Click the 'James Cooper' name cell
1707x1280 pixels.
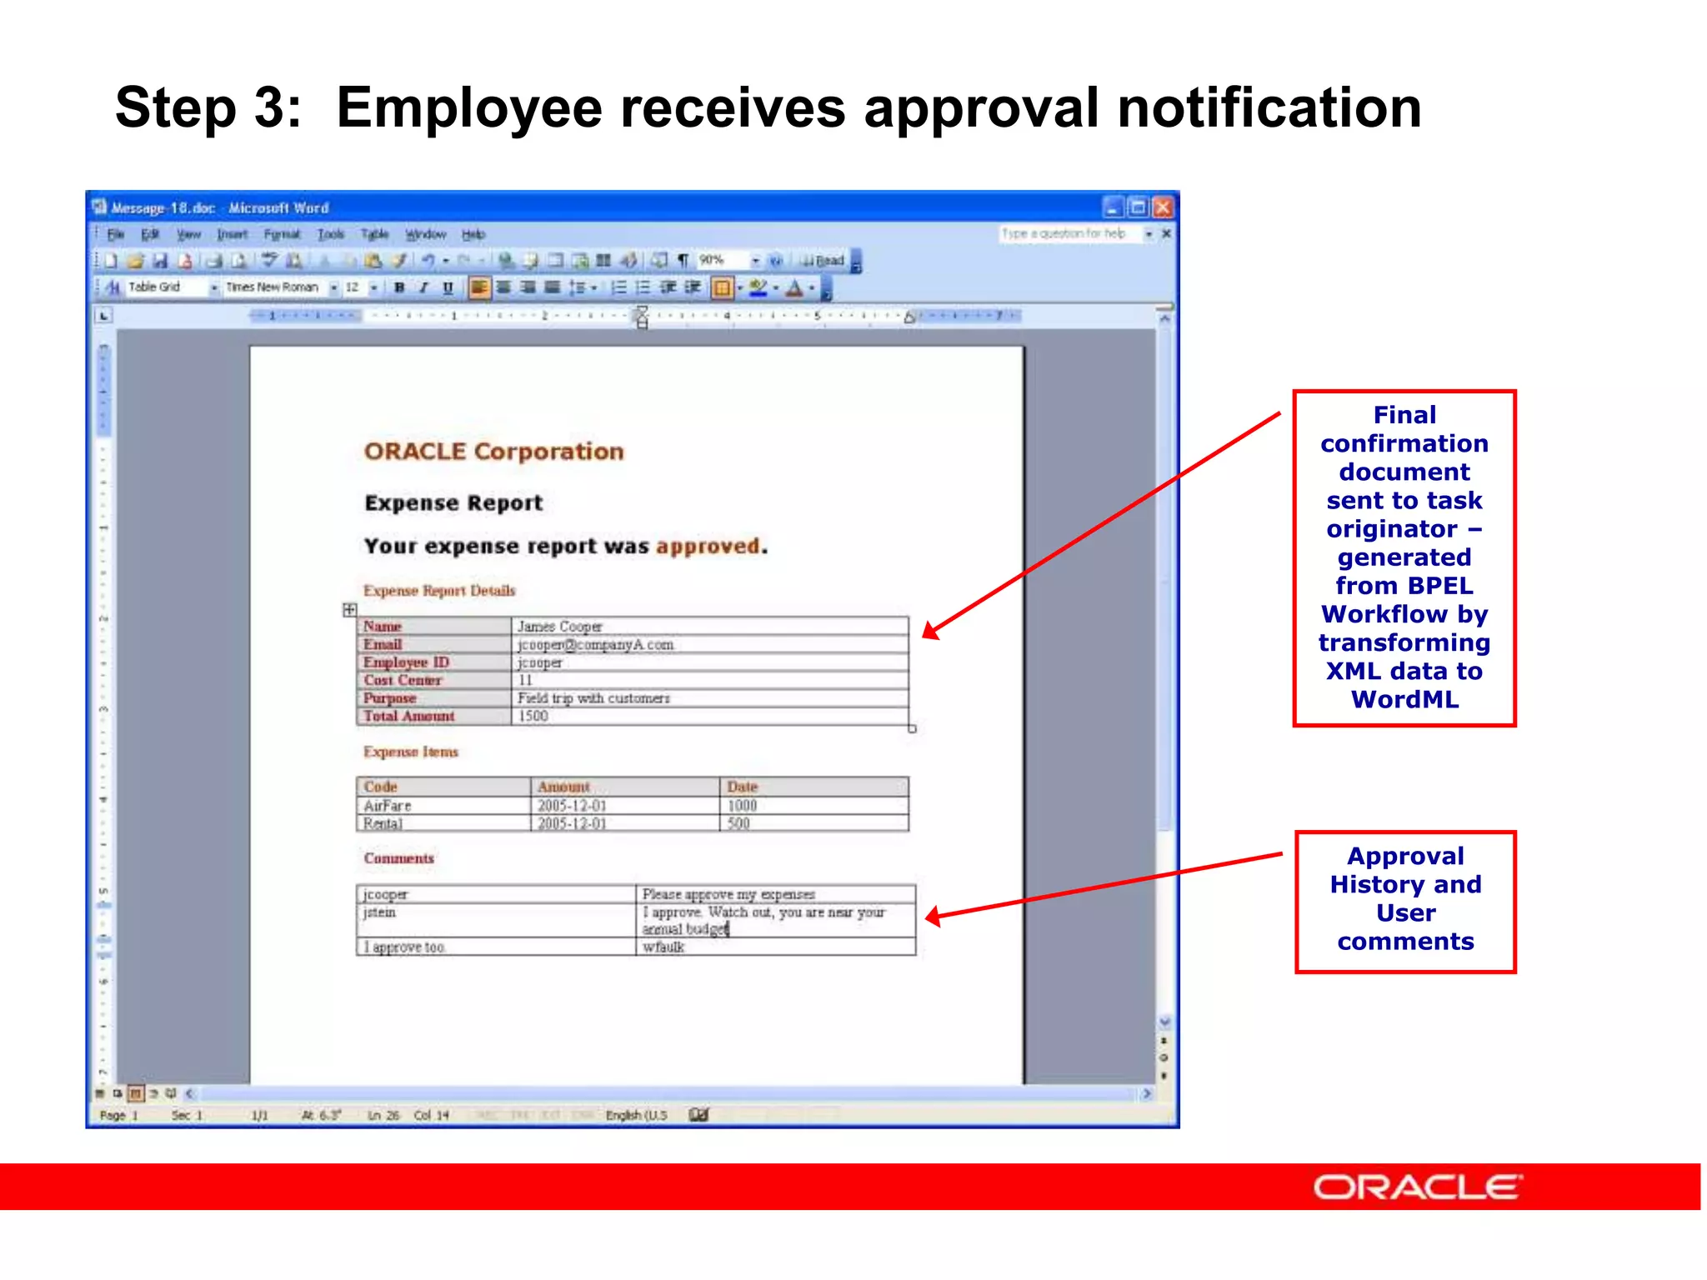coord(709,626)
